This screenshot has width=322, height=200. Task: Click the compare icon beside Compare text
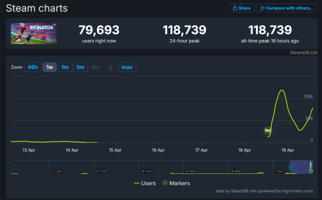tap(262, 8)
